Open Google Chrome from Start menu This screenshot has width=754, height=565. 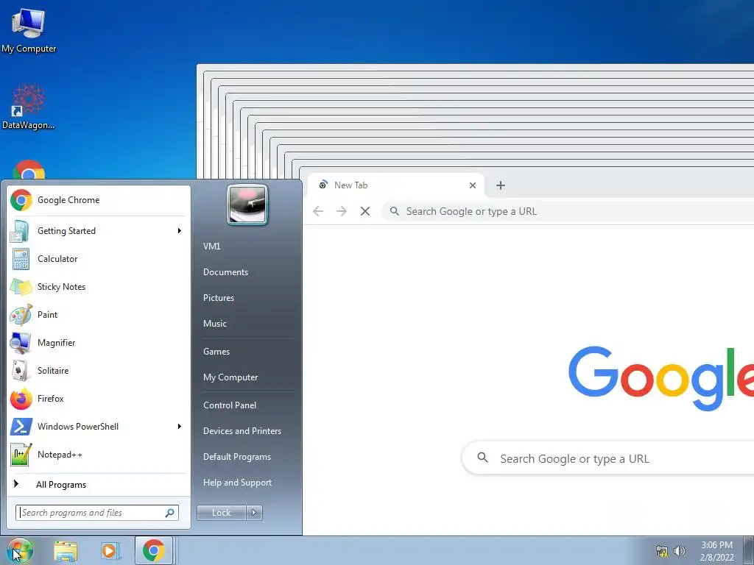point(99,200)
